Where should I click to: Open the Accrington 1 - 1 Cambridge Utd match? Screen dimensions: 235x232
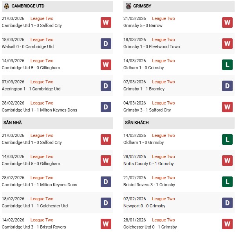tap(31, 89)
